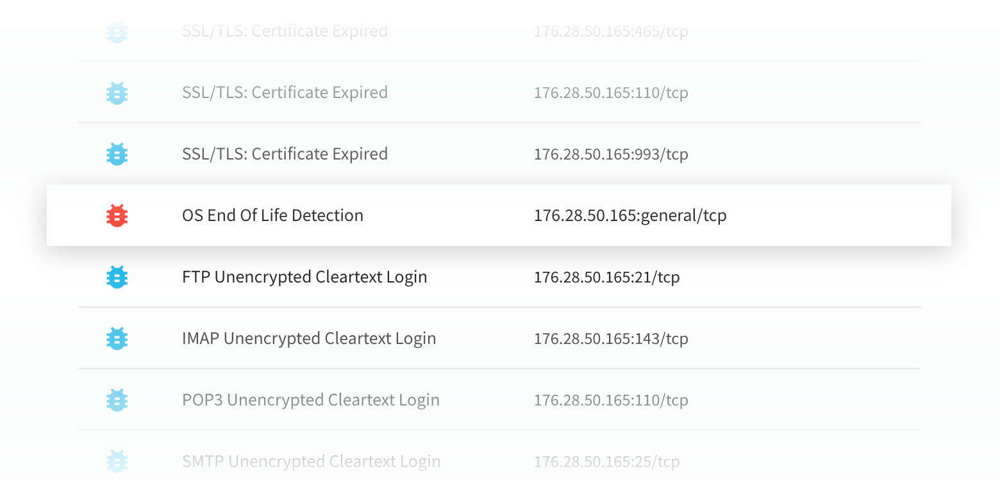The height and width of the screenshot is (492, 1000).
Task: Open the OS End Of Life Detection entry
Action: pyautogui.click(x=272, y=215)
